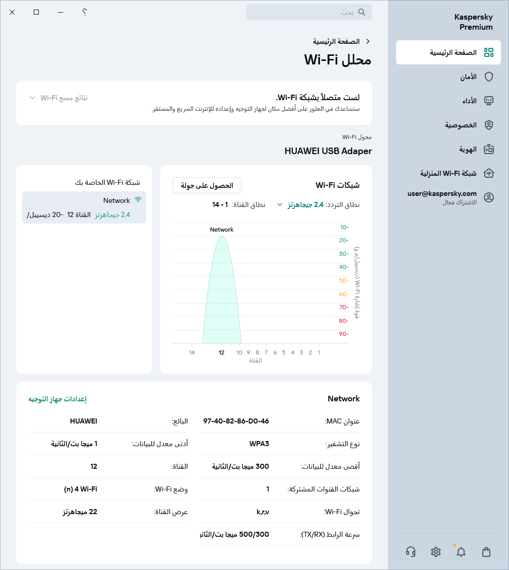Open the store via the bag icon
Image resolution: width=509 pixels, height=570 pixels.
pos(486,552)
